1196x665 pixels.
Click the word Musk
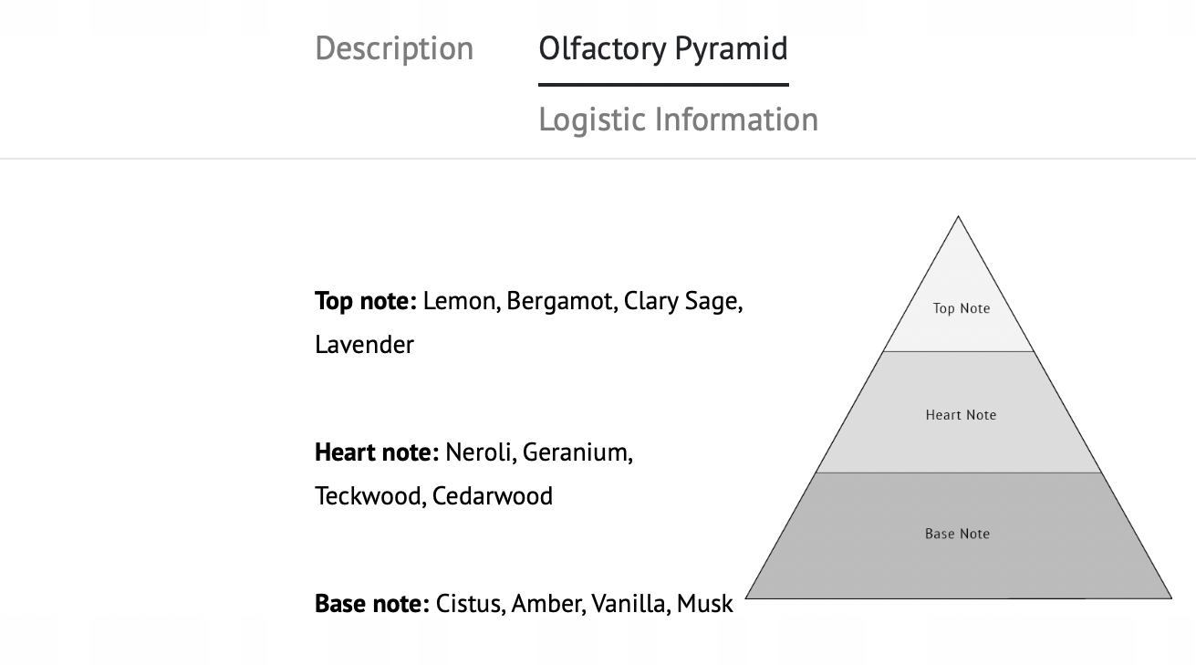705,604
